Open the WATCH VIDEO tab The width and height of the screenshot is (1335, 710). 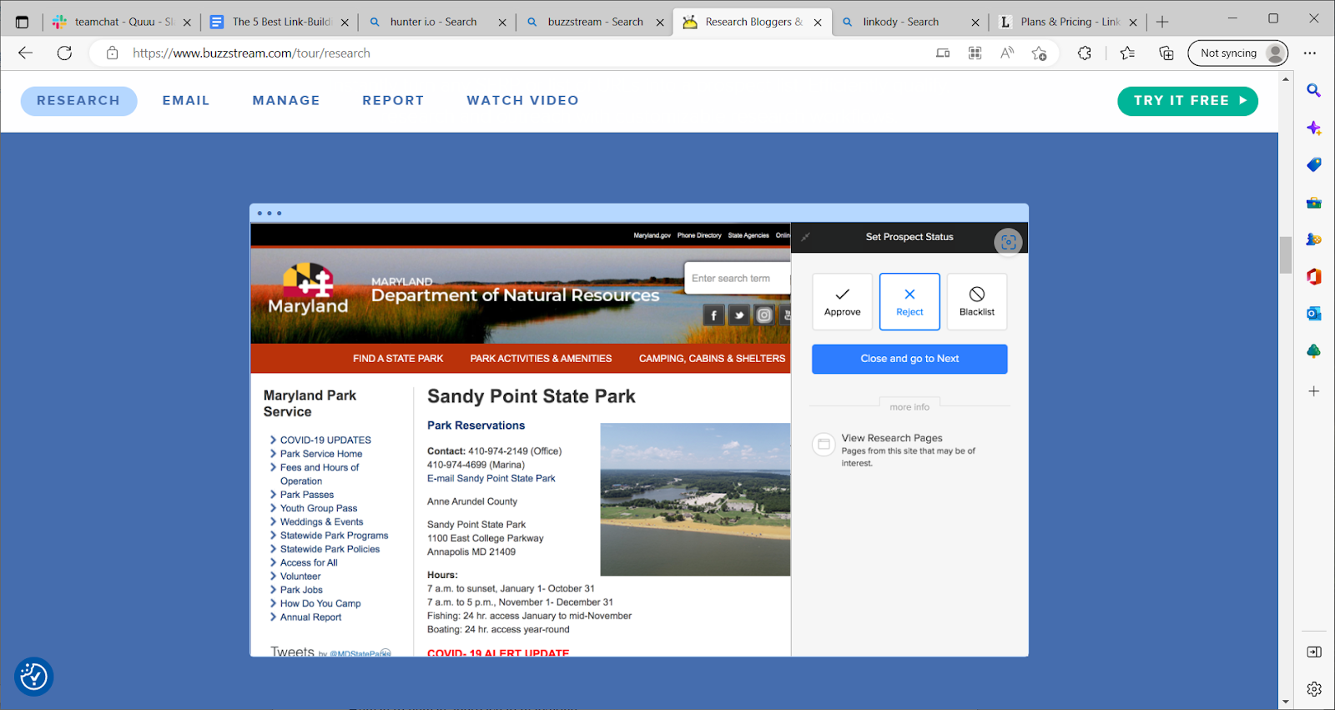522,101
